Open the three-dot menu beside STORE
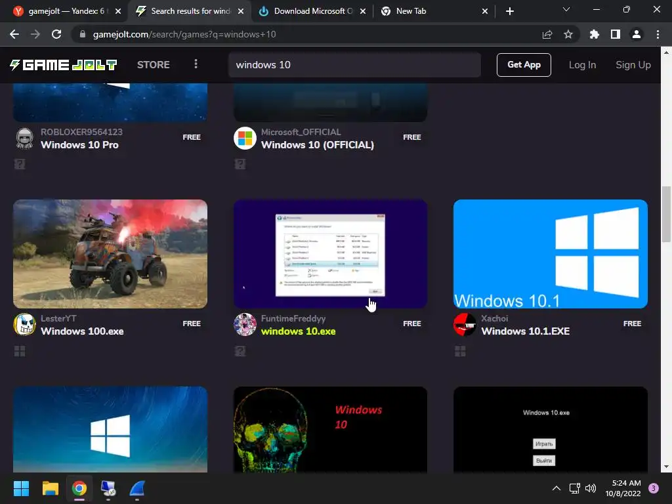This screenshot has height=504, width=672. pos(196,64)
